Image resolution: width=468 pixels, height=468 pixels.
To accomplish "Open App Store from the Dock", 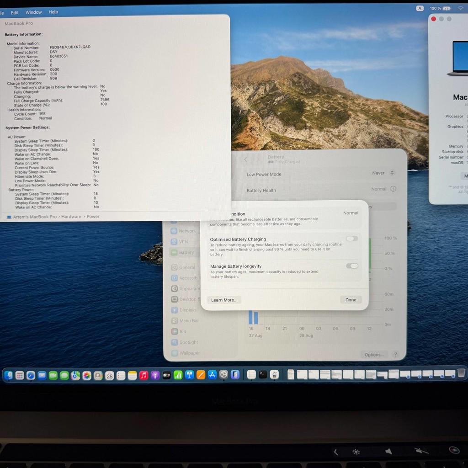I will pos(212,375).
